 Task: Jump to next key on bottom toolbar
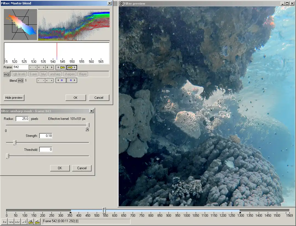[37, 222]
